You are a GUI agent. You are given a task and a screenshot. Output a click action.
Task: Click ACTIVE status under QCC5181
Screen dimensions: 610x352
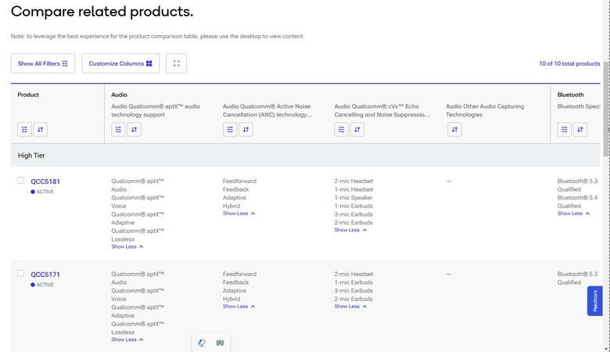tap(42, 192)
